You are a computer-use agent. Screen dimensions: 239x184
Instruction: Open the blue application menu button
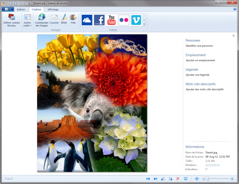pyautogui.click(x=8, y=9)
